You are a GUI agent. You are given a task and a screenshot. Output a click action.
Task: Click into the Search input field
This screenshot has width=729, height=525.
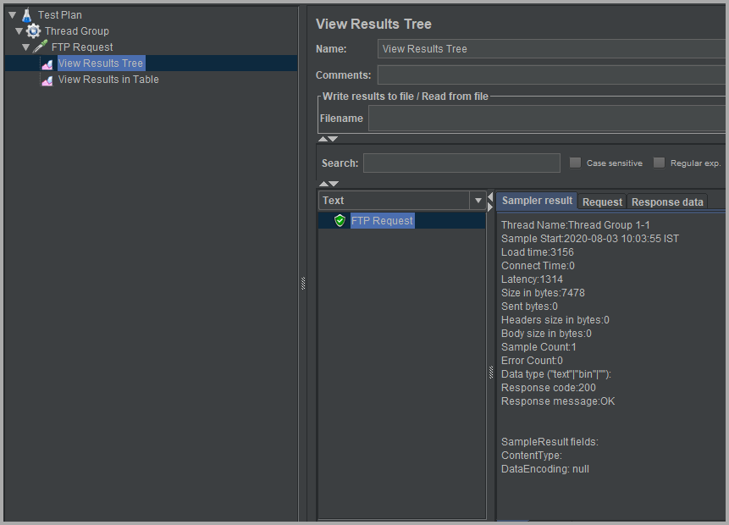pyautogui.click(x=461, y=163)
